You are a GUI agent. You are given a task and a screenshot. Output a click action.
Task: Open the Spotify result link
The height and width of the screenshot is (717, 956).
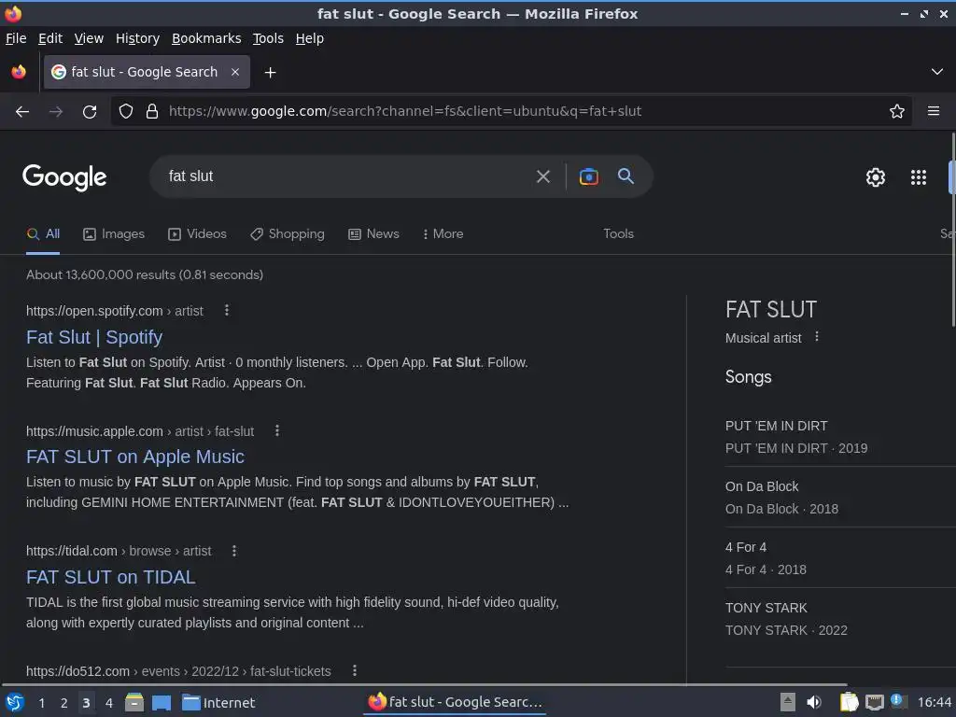point(94,337)
